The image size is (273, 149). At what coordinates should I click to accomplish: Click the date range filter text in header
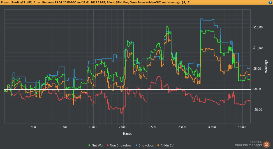coord(74,3)
